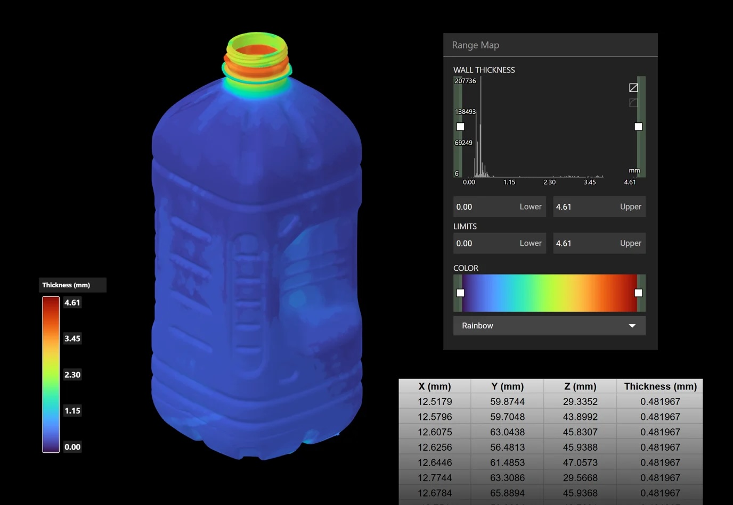Click the Wall Thickness Upper value field
The width and height of the screenshot is (733, 505).
coord(599,207)
